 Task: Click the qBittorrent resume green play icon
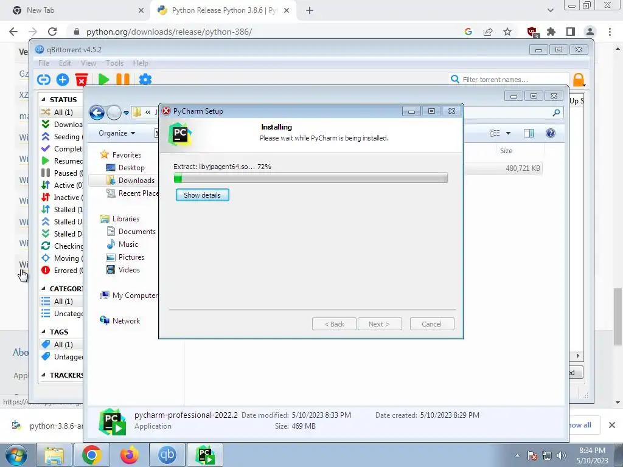pyautogui.click(x=103, y=80)
